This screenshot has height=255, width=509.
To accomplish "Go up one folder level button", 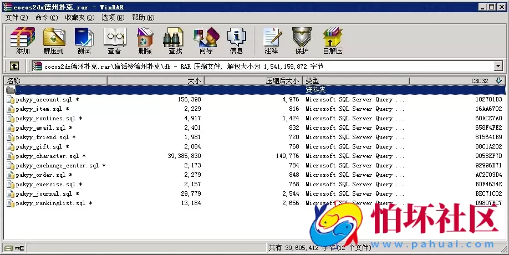I will 14,66.
